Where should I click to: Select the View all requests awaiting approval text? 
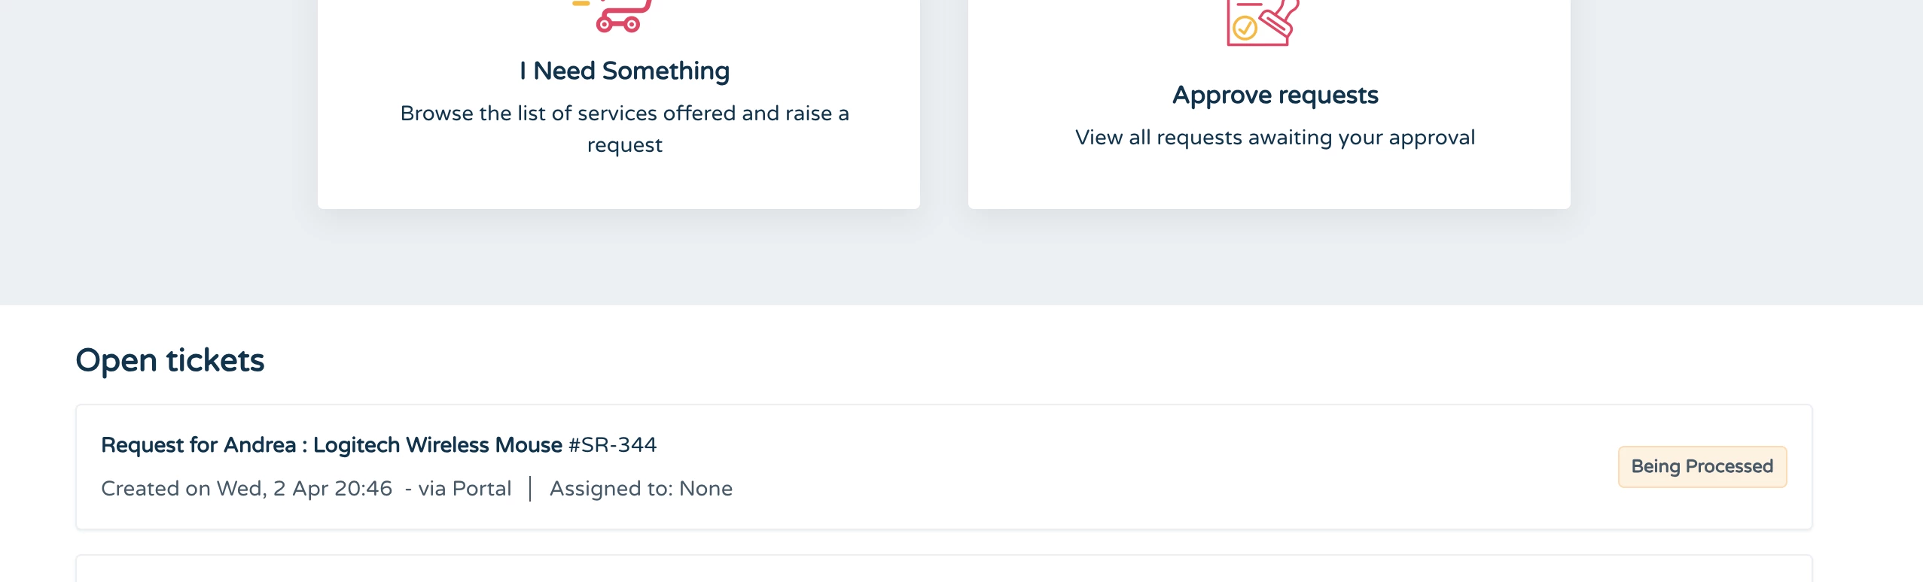point(1275,137)
